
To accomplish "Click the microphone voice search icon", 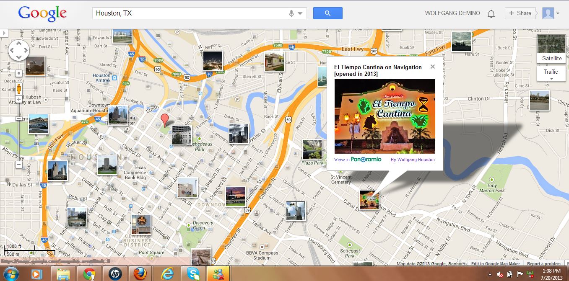I will (291, 13).
